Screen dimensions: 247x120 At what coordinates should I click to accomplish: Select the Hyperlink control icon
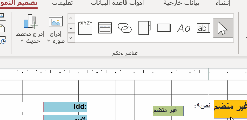coord(125,28)
